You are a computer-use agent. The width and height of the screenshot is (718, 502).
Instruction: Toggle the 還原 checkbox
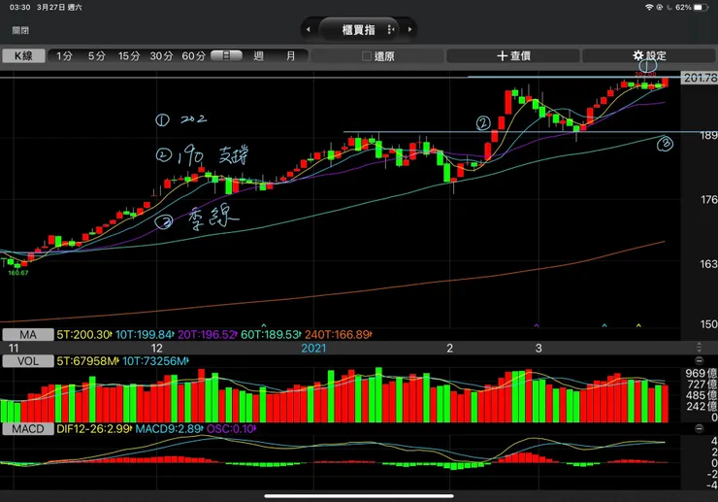click(367, 56)
